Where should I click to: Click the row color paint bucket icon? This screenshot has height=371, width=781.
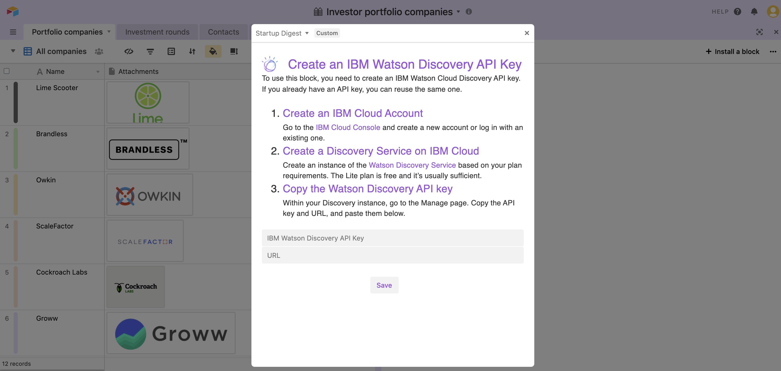[x=213, y=52]
